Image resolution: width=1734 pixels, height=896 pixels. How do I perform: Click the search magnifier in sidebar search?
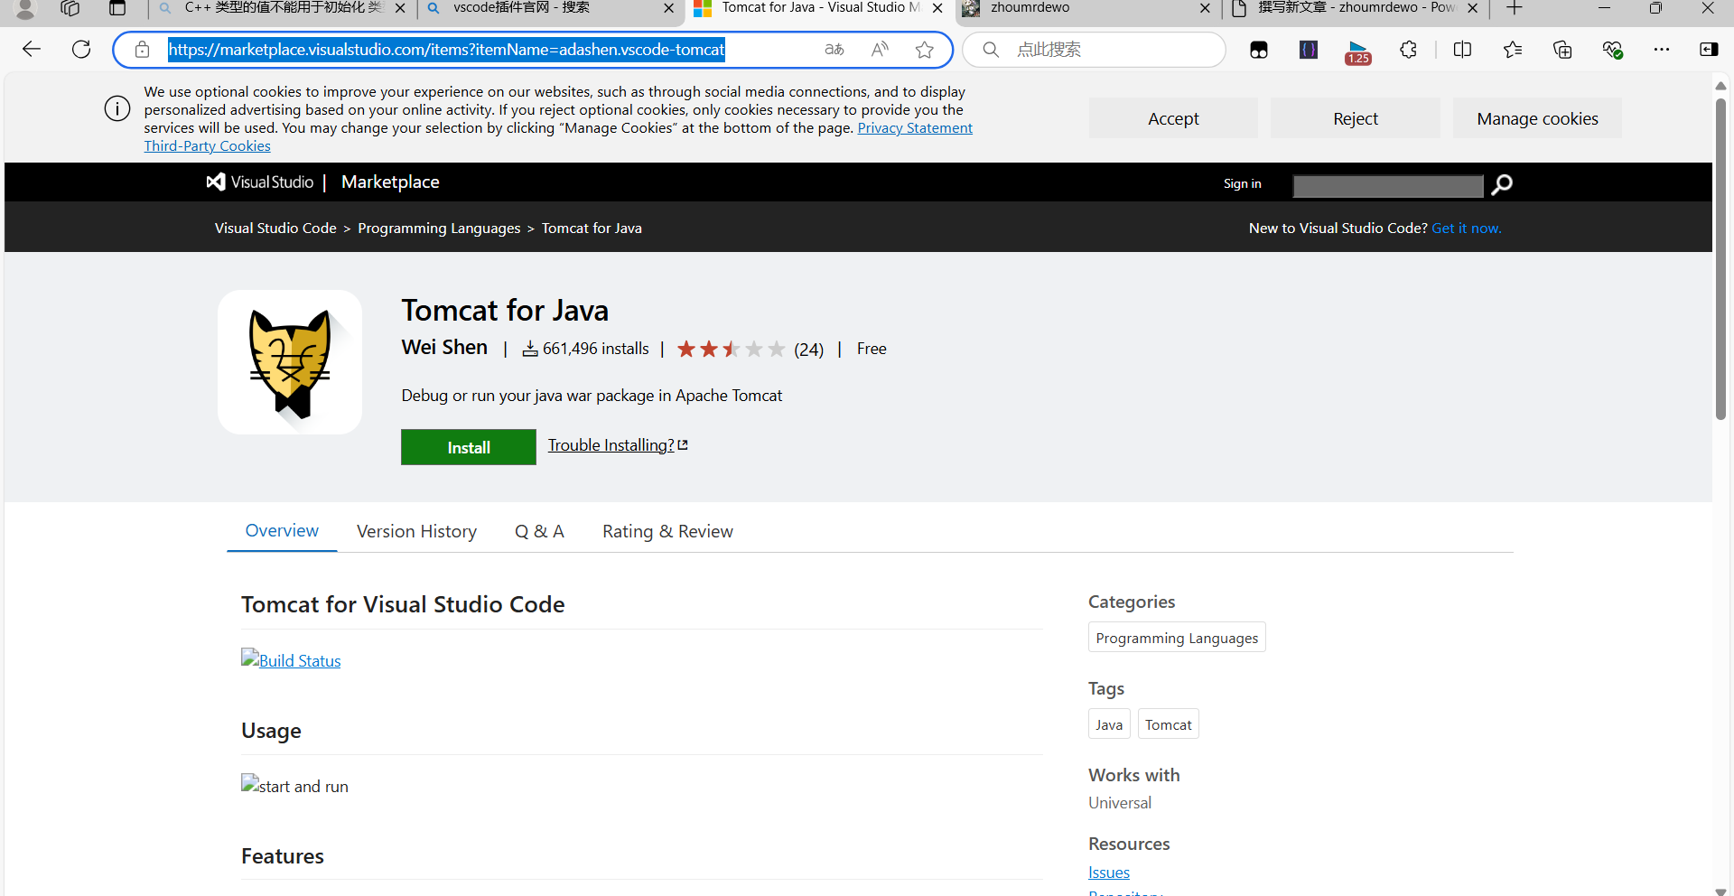991,50
